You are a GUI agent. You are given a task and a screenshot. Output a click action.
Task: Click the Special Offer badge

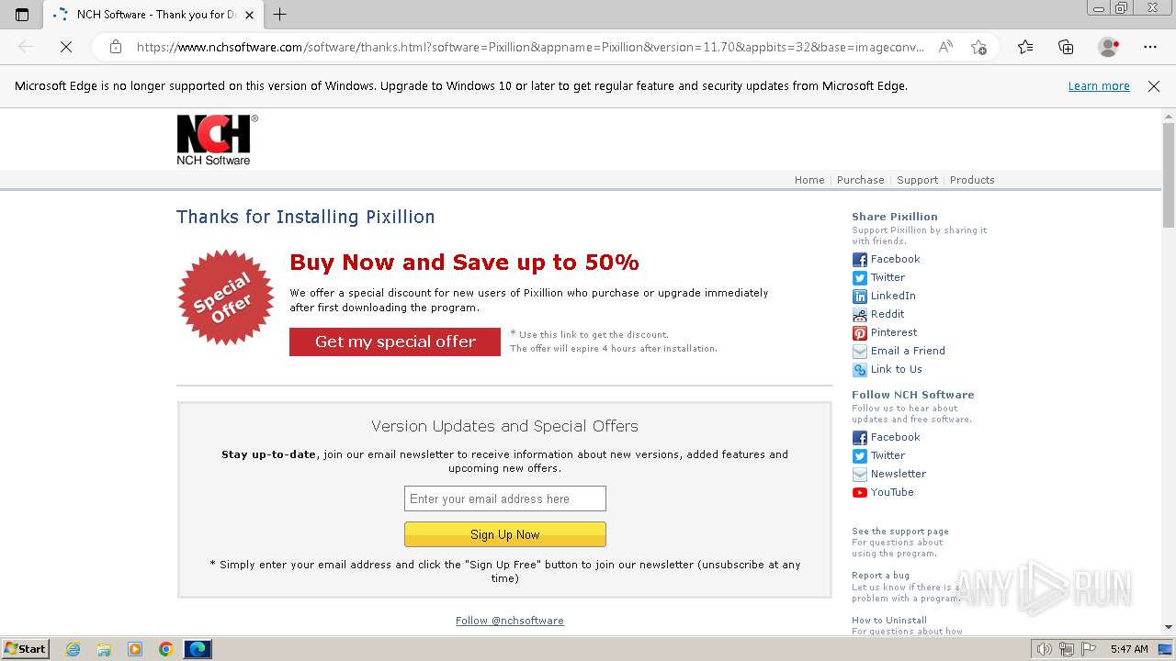(225, 297)
